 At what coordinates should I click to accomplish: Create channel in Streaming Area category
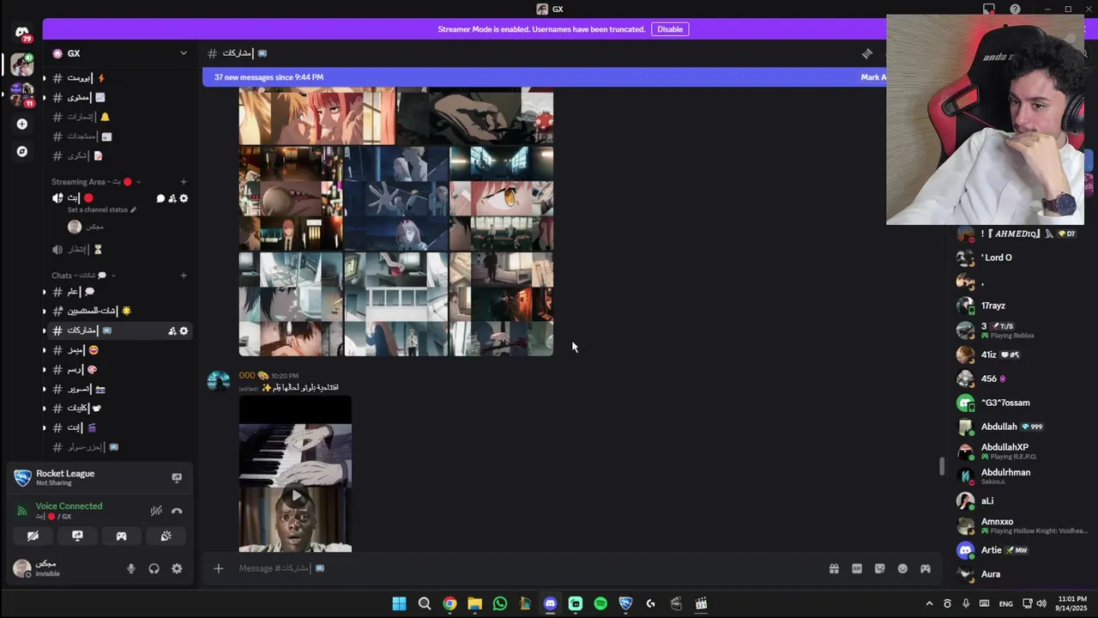pos(184,182)
